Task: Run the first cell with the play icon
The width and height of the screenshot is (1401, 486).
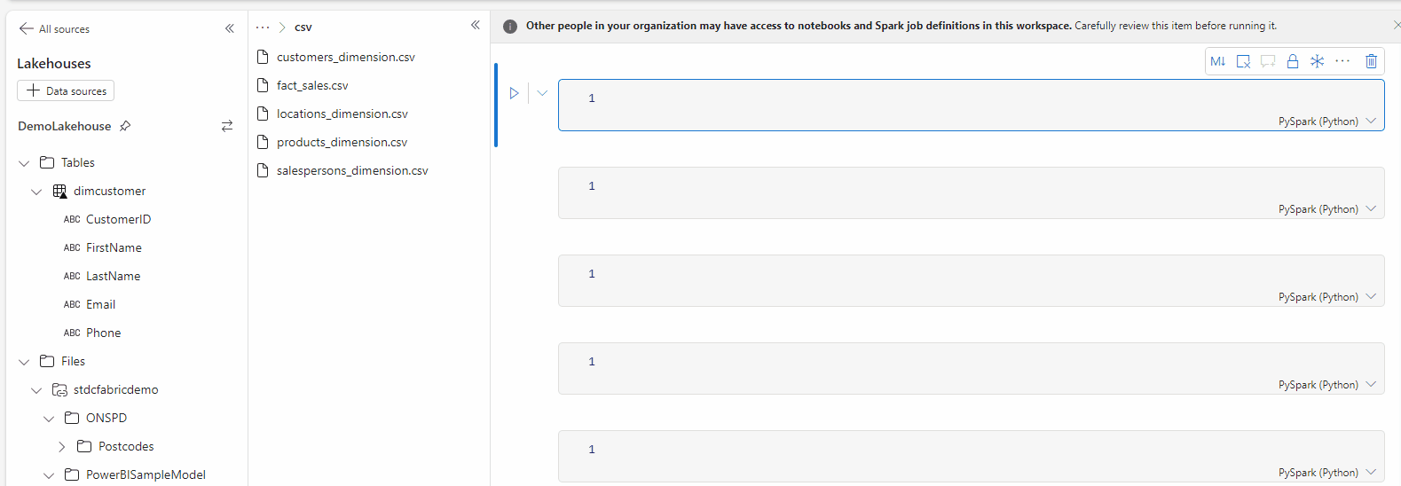Action: coord(514,93)
